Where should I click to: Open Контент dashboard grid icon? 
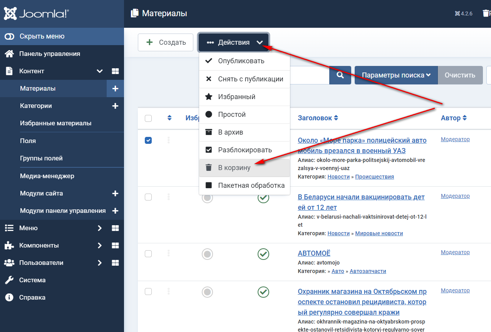click(115, 71)
